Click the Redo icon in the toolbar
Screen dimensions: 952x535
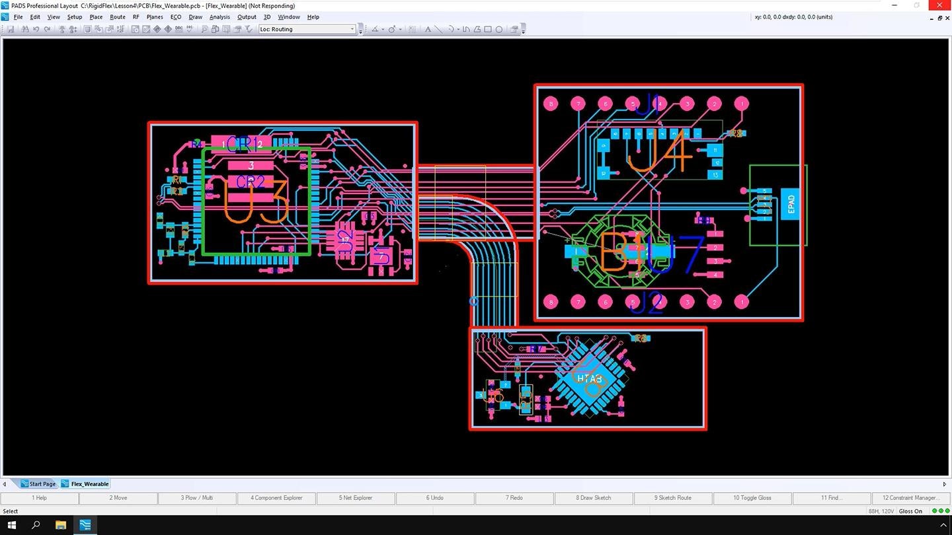click(x=46, y=29)
